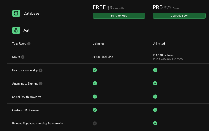Screen dimensions: 209x131
Task: Click Free plan checkmark for Custom SMTP server
Action: click(95, 110)
